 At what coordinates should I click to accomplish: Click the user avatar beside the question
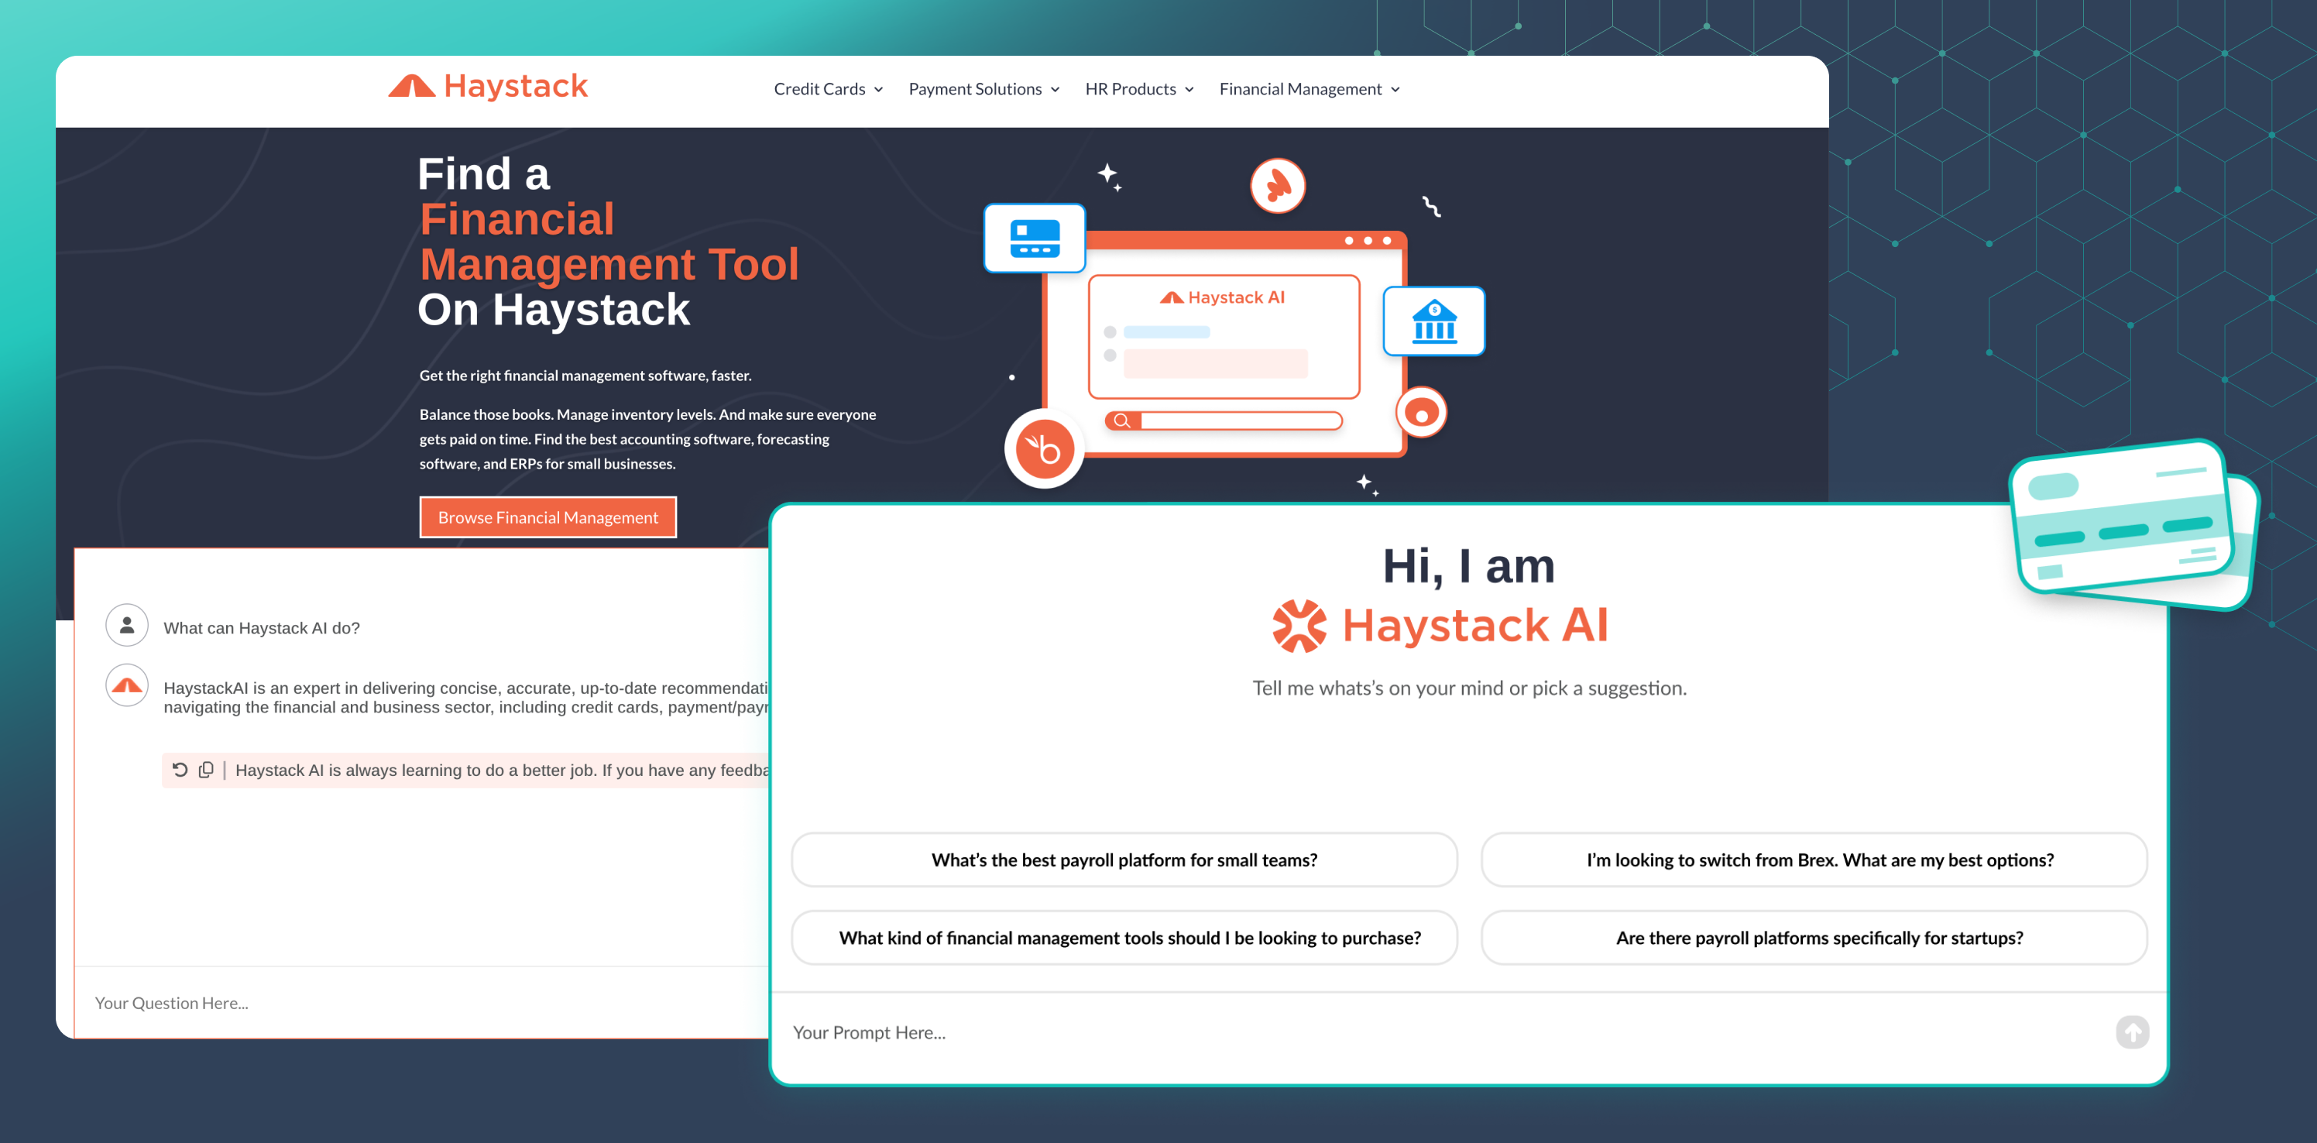(x=127, y=624)
